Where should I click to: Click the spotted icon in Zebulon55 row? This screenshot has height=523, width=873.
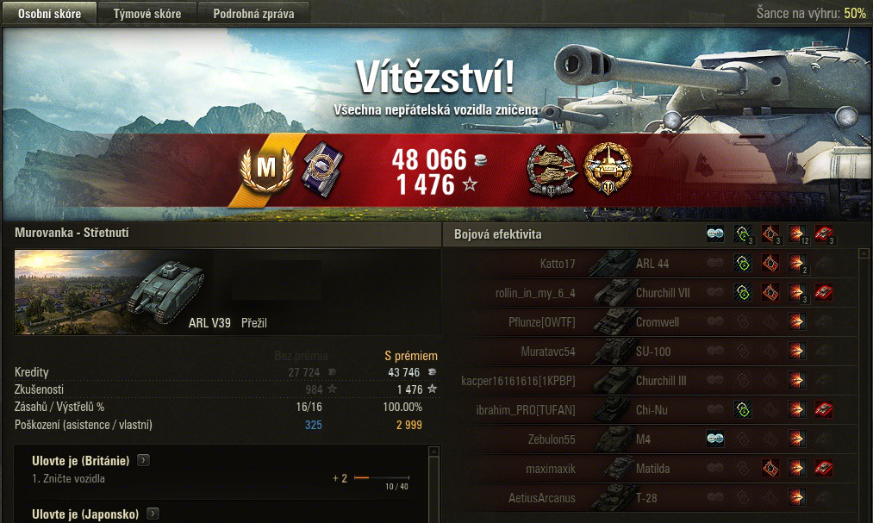(715, 439)
